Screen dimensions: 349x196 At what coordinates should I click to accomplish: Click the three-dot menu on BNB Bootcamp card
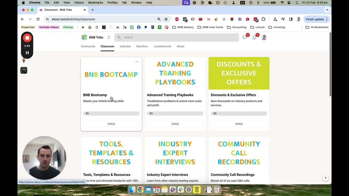coord(137,62)
